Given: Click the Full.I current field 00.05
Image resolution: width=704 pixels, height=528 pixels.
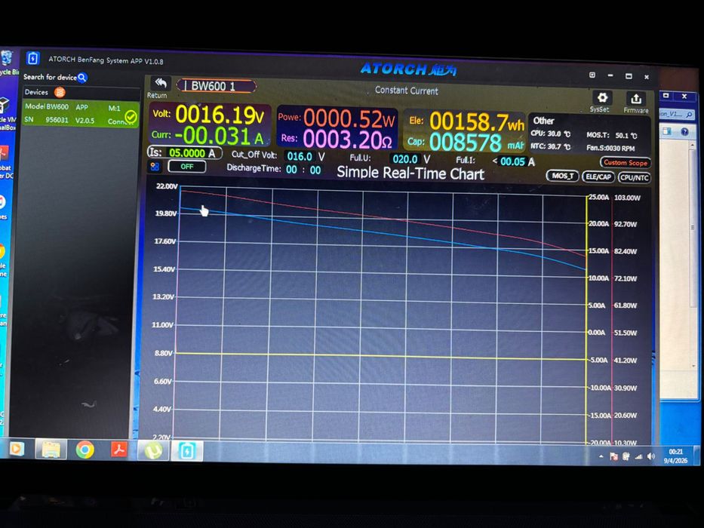Looking at the screenshot, I should click(512, 161).
